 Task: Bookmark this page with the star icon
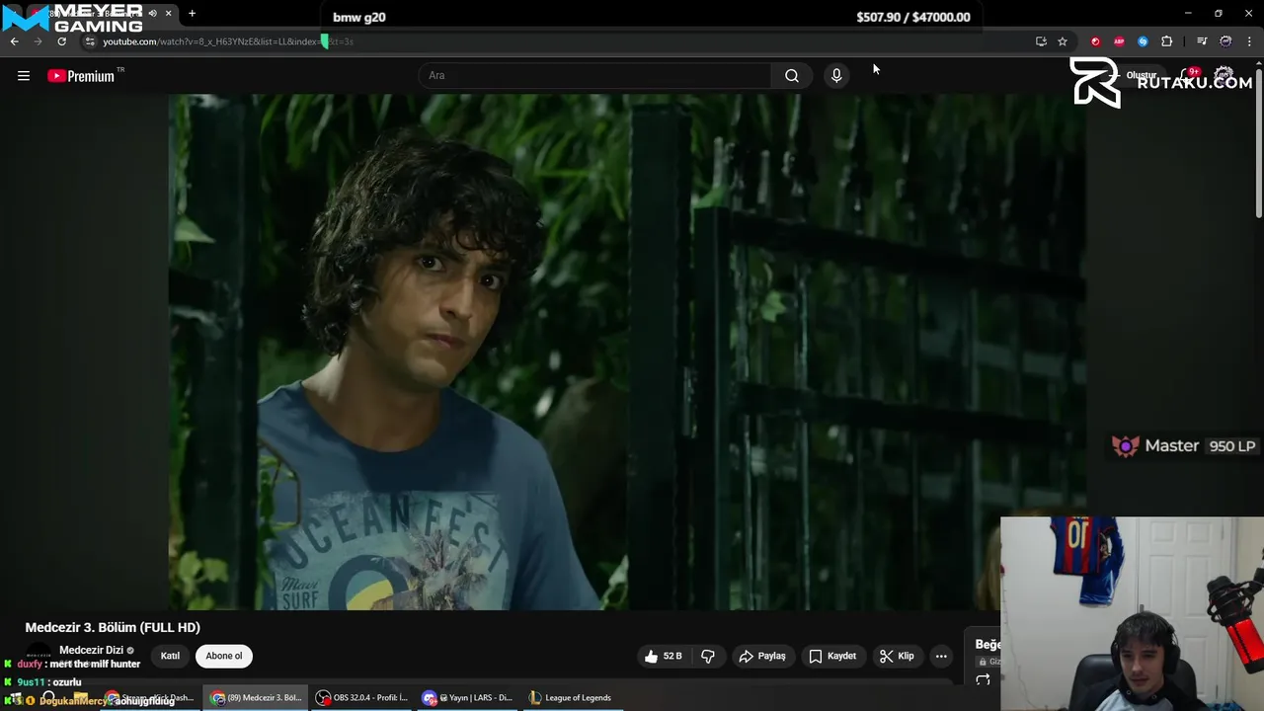tap(1063, 41)
